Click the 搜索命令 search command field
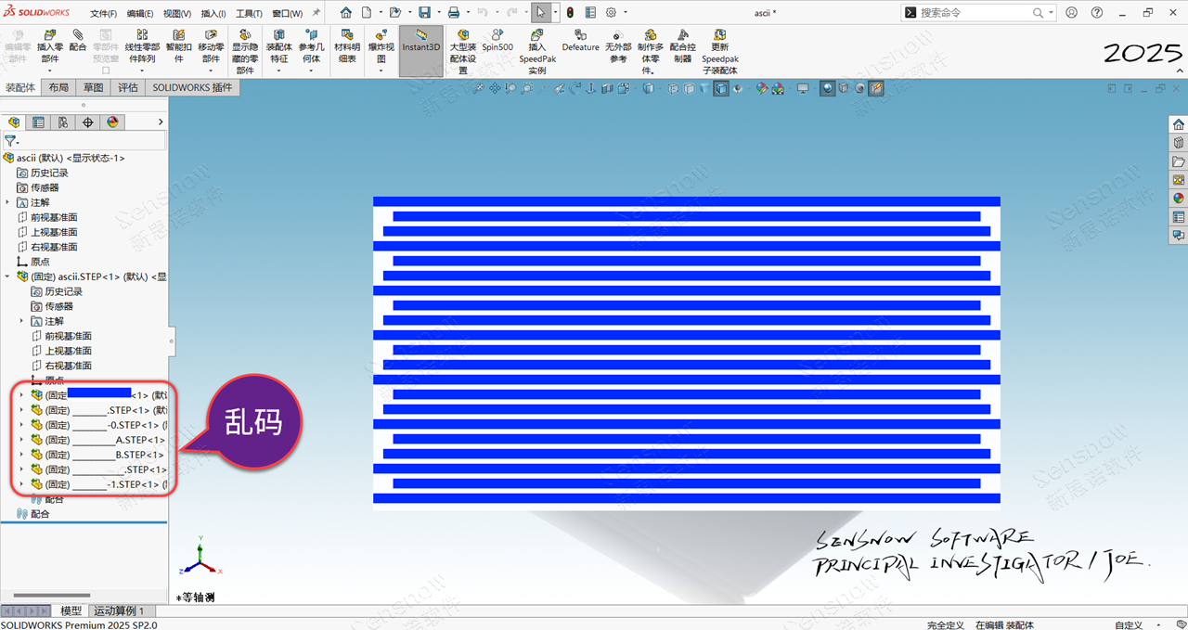 coord(975,13)
